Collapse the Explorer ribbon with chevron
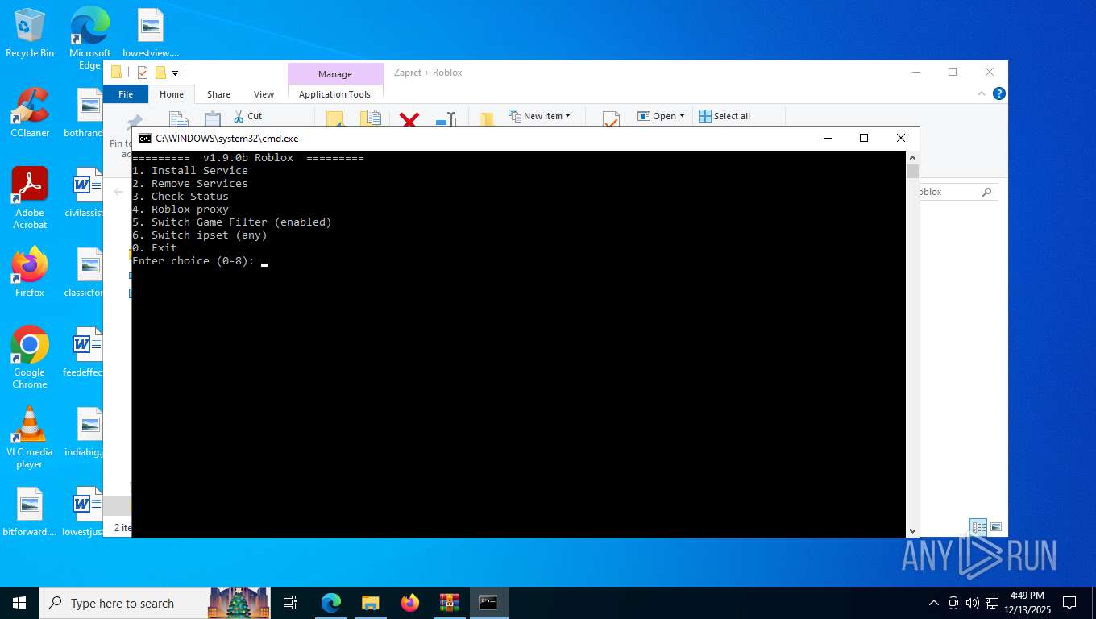1096x619 pixels. tap(982, 93)
